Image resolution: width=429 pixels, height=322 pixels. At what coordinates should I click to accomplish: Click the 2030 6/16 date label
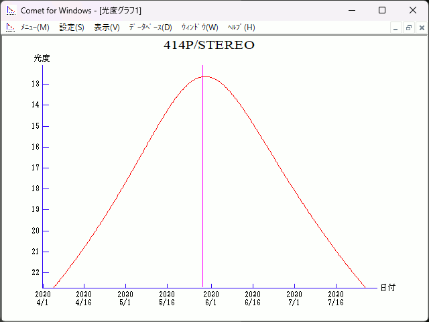[253, 299]
